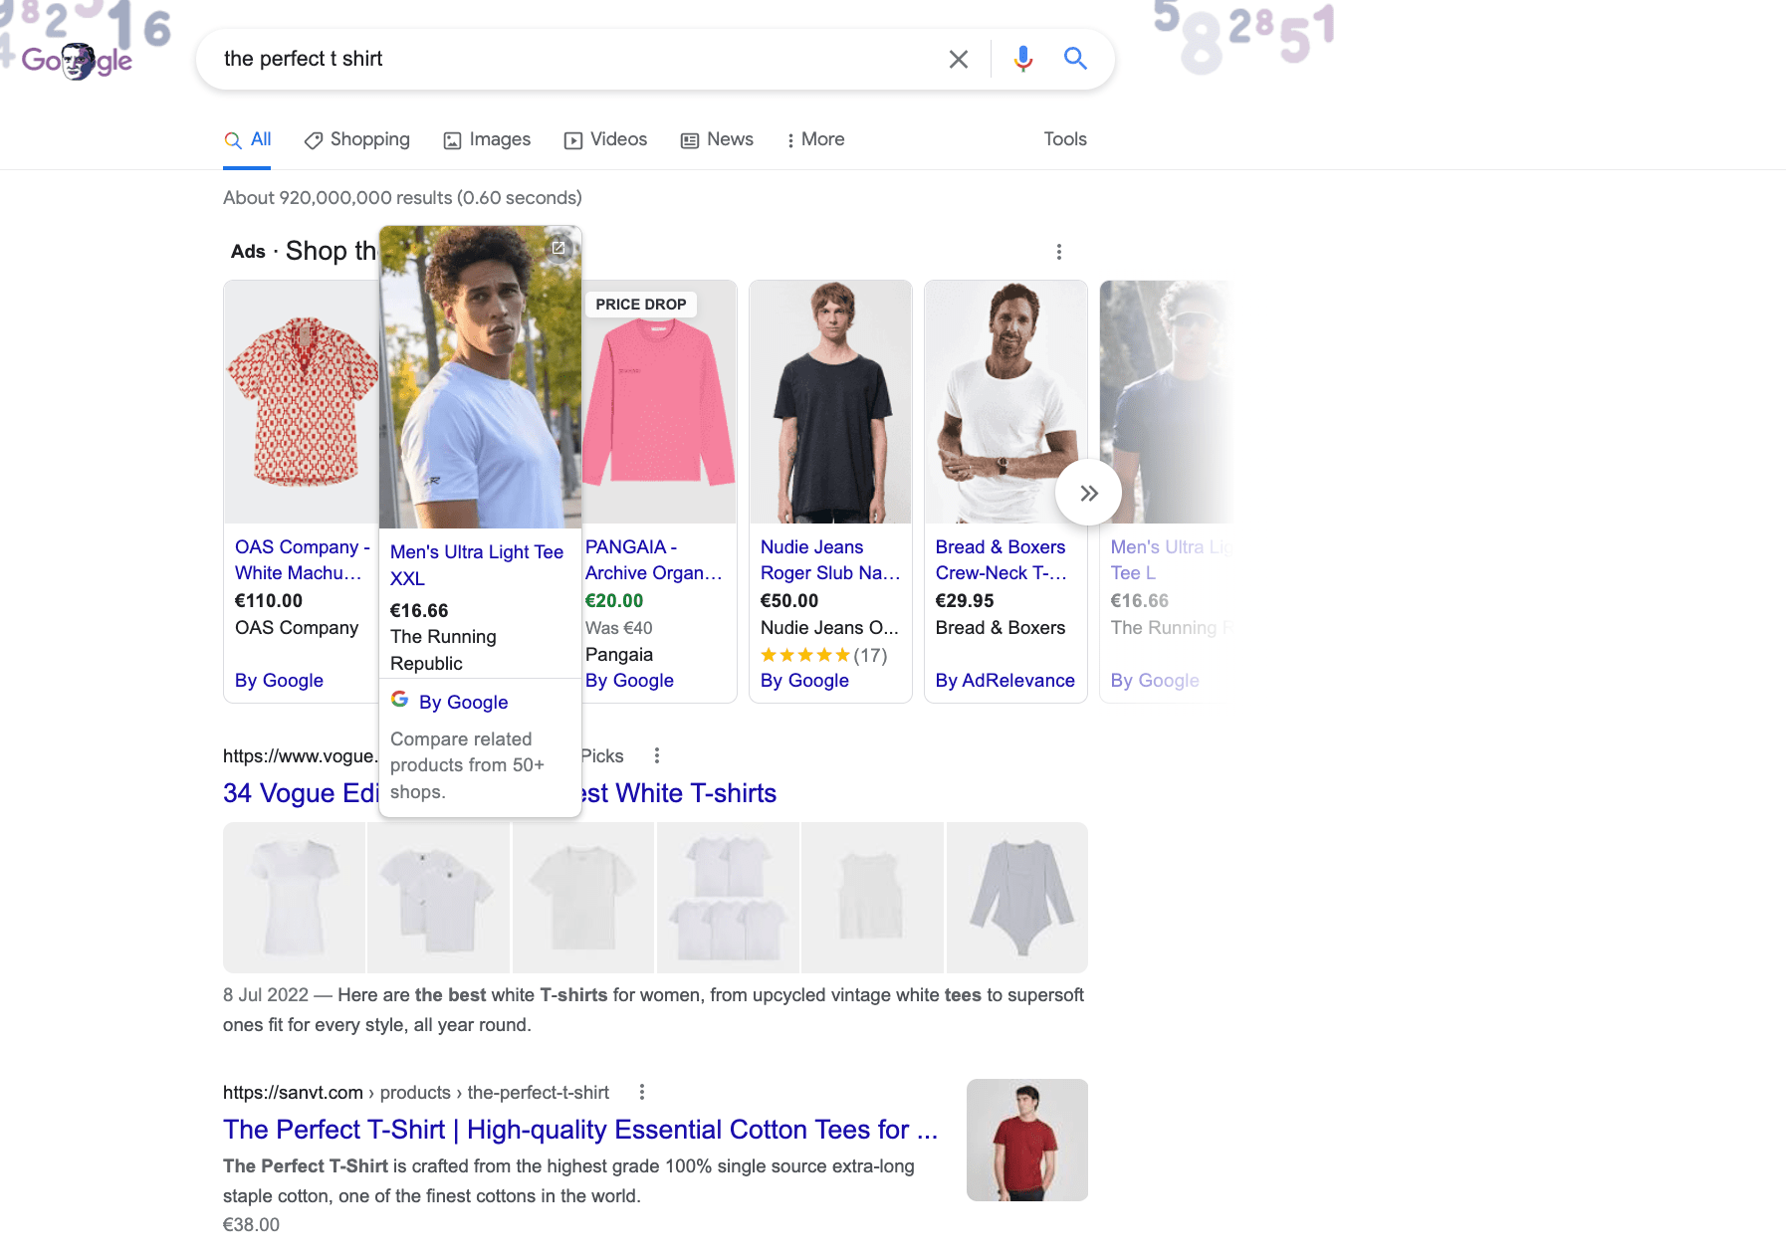Advance product carousel with double-arrow button
The image size is (1786, 1260).
point(1089,493)
